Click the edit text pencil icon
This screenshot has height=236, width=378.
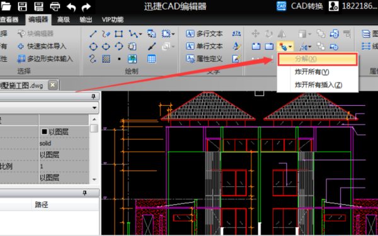point(236,59)
